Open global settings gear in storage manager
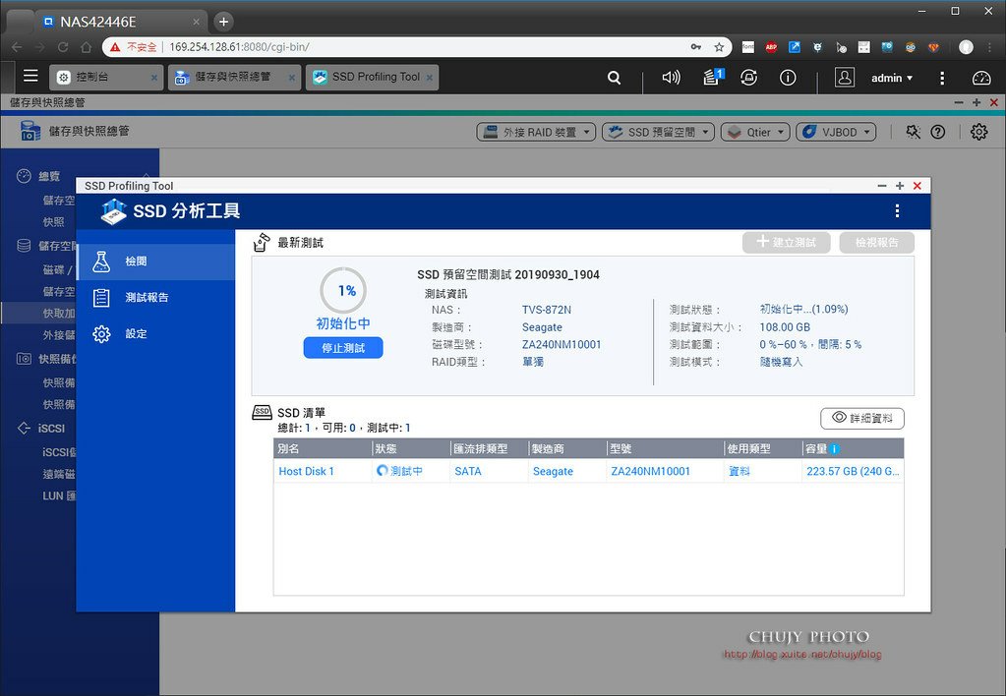The height and width of the screenshot is (696, 1006). click(979, 132)
